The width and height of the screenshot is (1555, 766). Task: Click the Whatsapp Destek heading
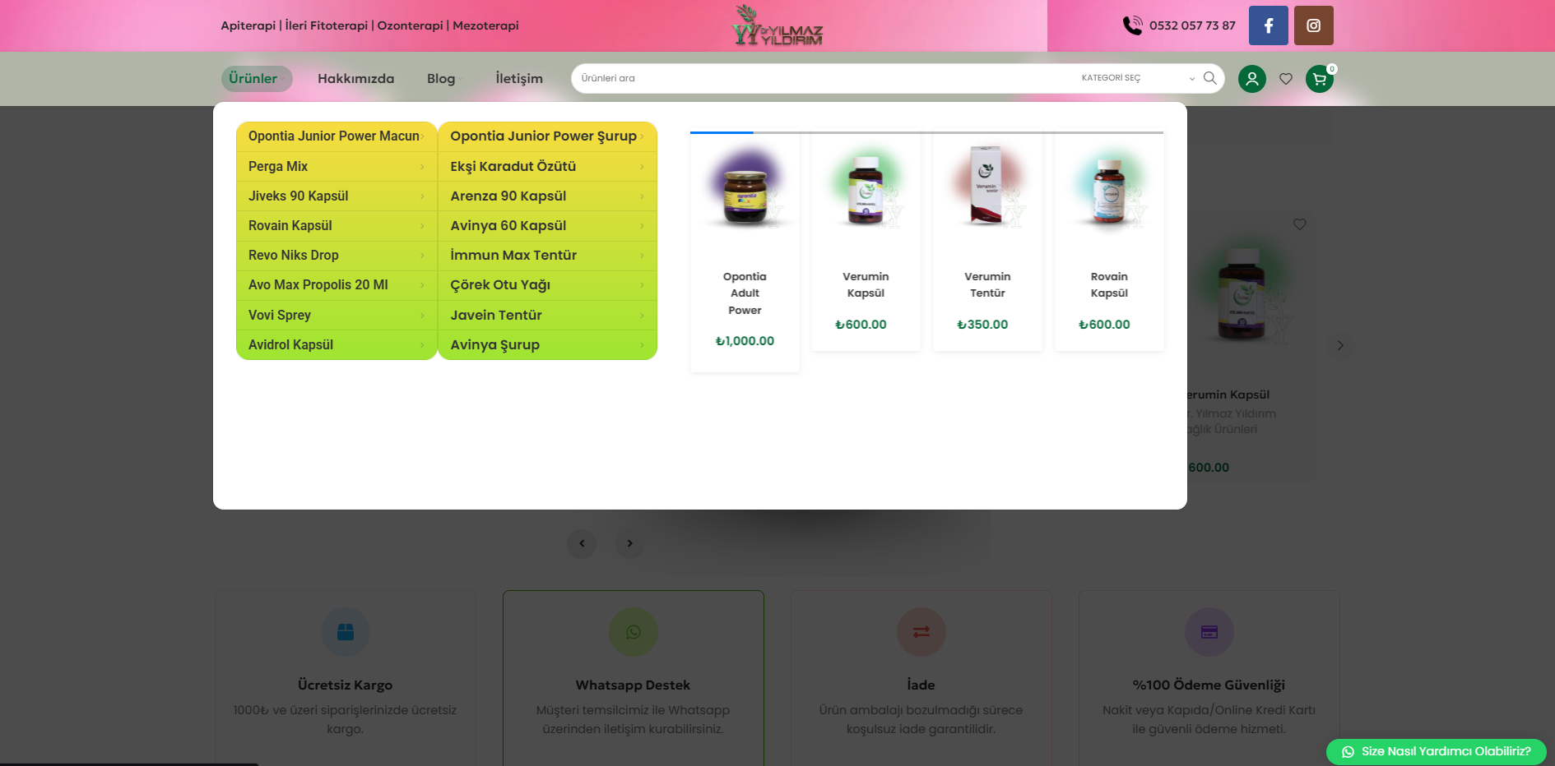[x=633, y=685]
